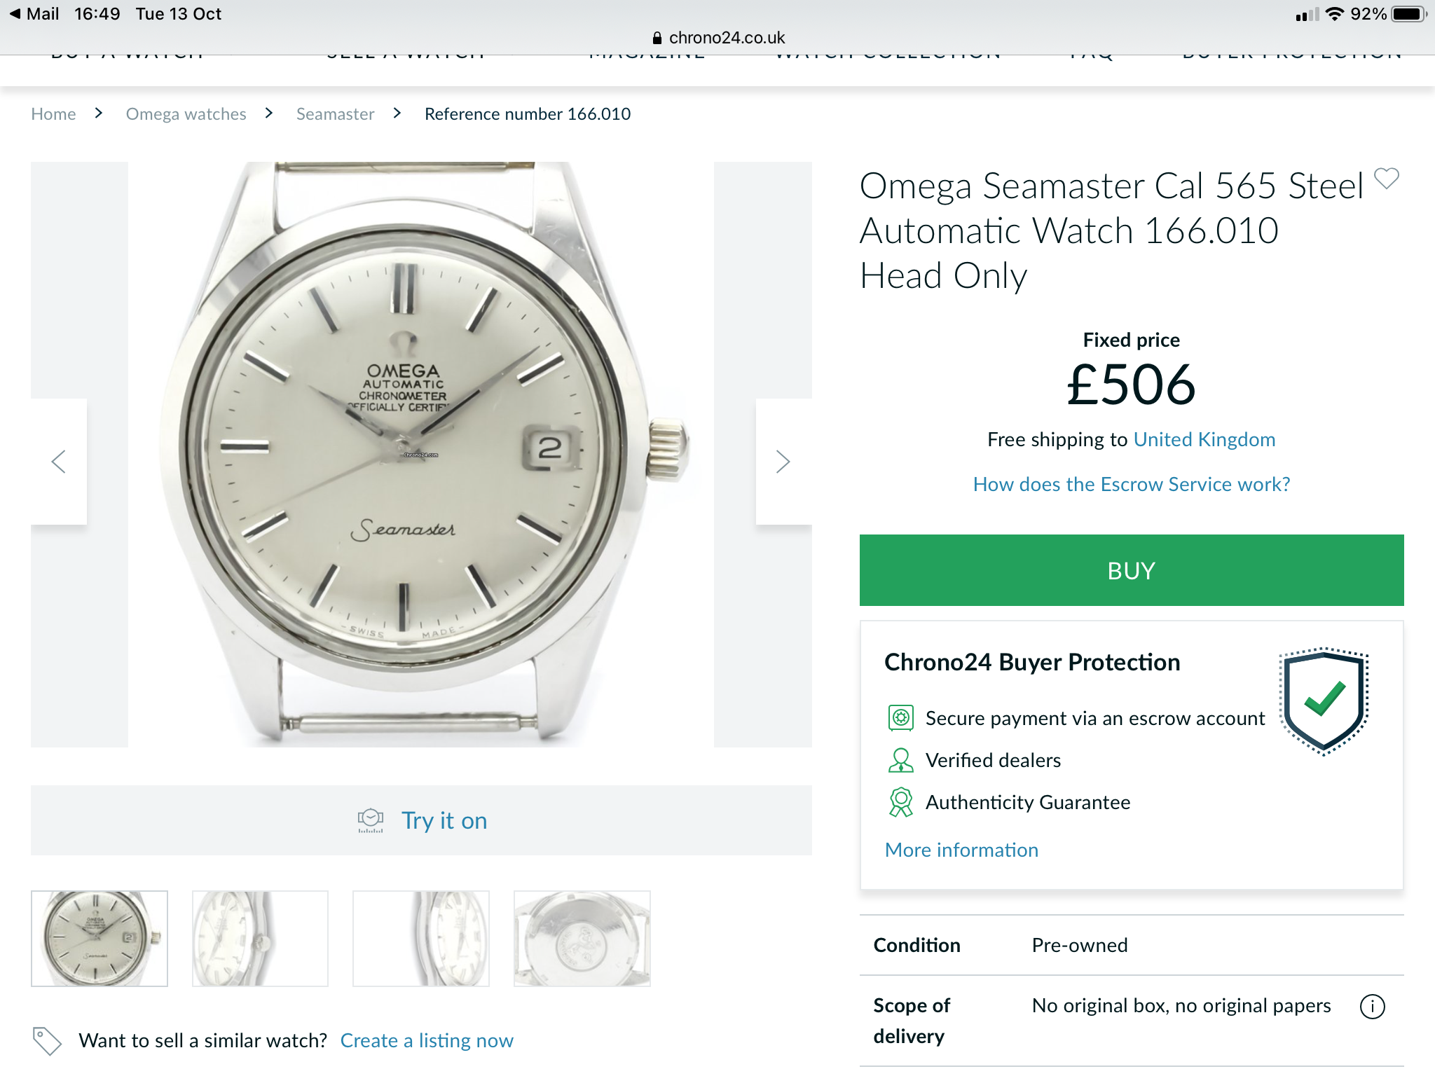The height and width of the screenshot is (1076, 1435).
Task: Add watch to favorites with heart icon
Action: [1386, 179]
